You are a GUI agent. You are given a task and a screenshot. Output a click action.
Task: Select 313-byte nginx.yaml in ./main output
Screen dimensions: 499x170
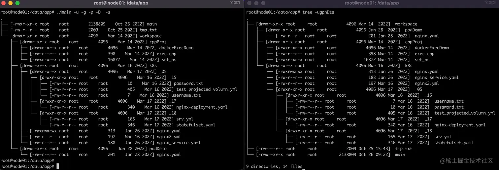169,131
